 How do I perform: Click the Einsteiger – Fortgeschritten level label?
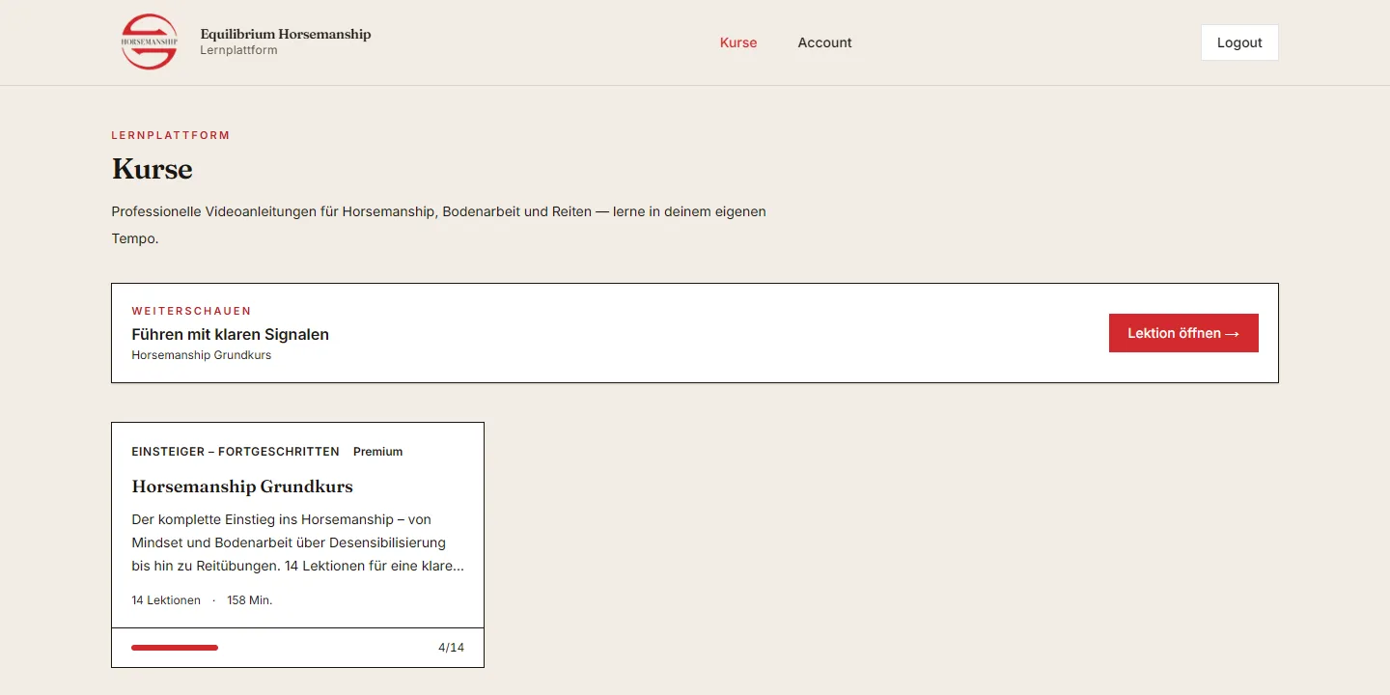[236, 452]
